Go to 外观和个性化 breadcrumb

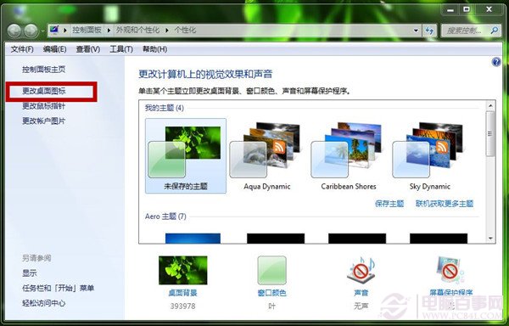(138, 31)
